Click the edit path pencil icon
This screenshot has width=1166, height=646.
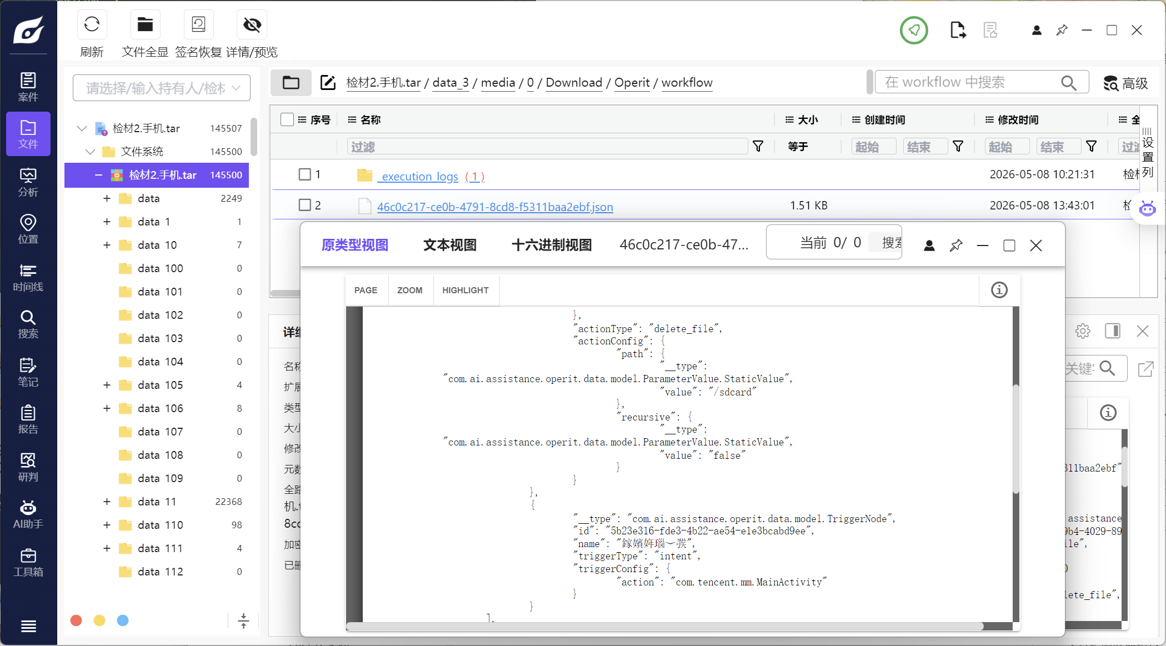click(x=328, y=83)
